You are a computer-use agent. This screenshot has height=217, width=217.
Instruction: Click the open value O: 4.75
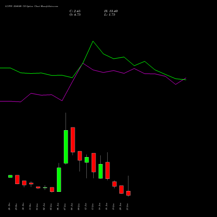click(75, 15)
